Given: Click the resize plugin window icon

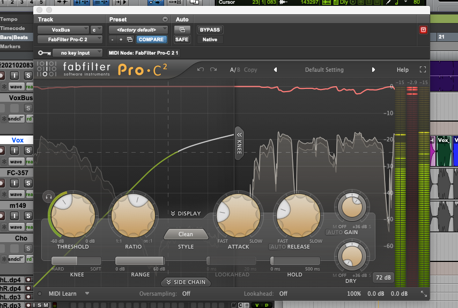Looking at the screenshot, I should click(424, 294).
